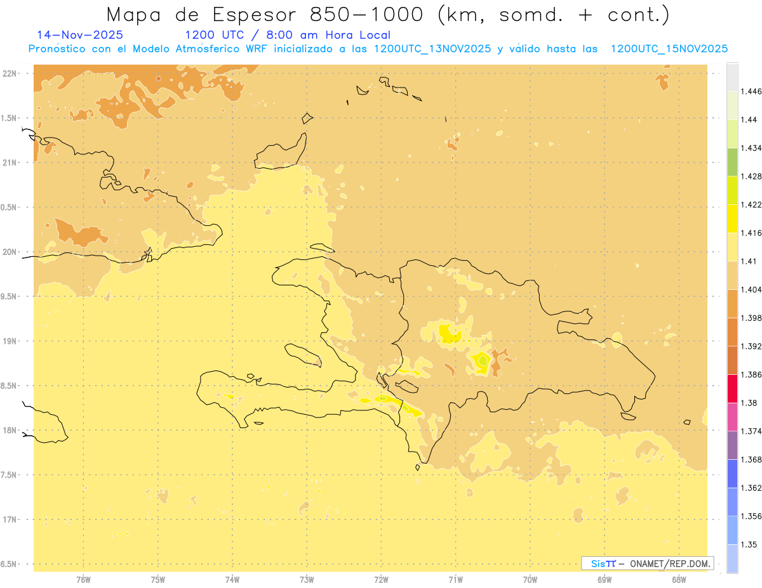This screenshot has width=762, height=588.
Task: Click the pink colorbar segment below 1.38
Action: pyautogui.click(x=732, y=417)
